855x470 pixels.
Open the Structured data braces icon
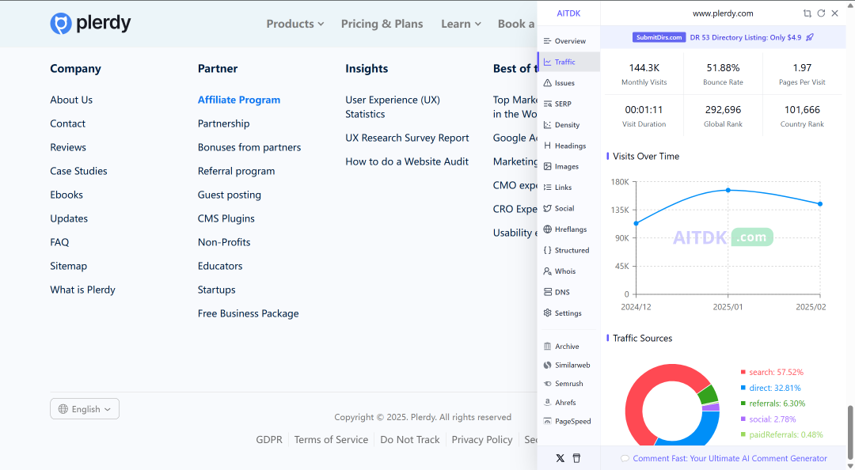pos(548,250)
